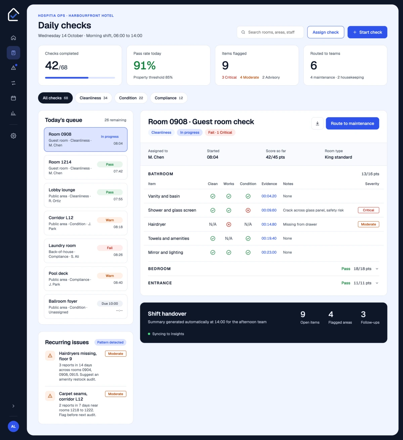Viewport: 403px width, 440px height.
Task: Select Ballroom foyer queue card
Action: pos(86,307)
